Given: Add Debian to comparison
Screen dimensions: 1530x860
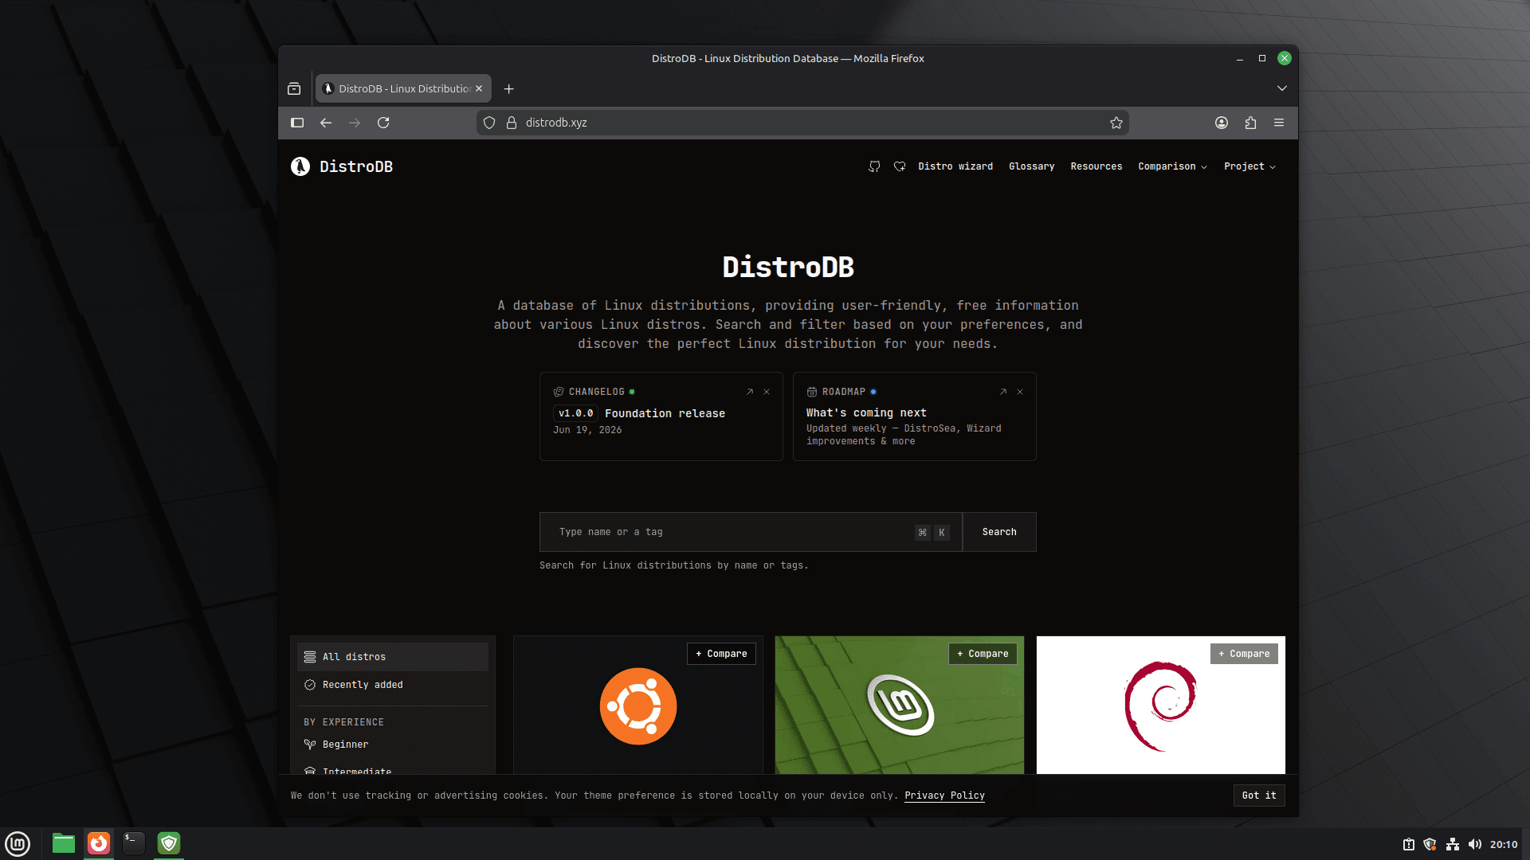Looking at the screenshot, I should (x=1244, y=654).
